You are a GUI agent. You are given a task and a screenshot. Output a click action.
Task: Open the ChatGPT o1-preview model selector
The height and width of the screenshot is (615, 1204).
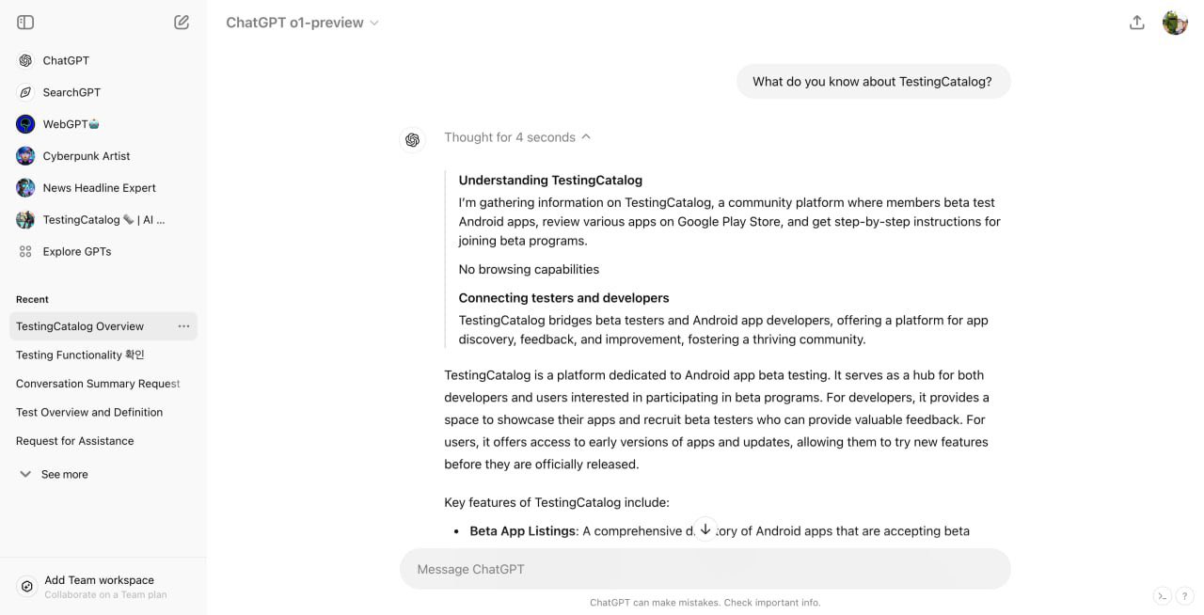[302, 23]
